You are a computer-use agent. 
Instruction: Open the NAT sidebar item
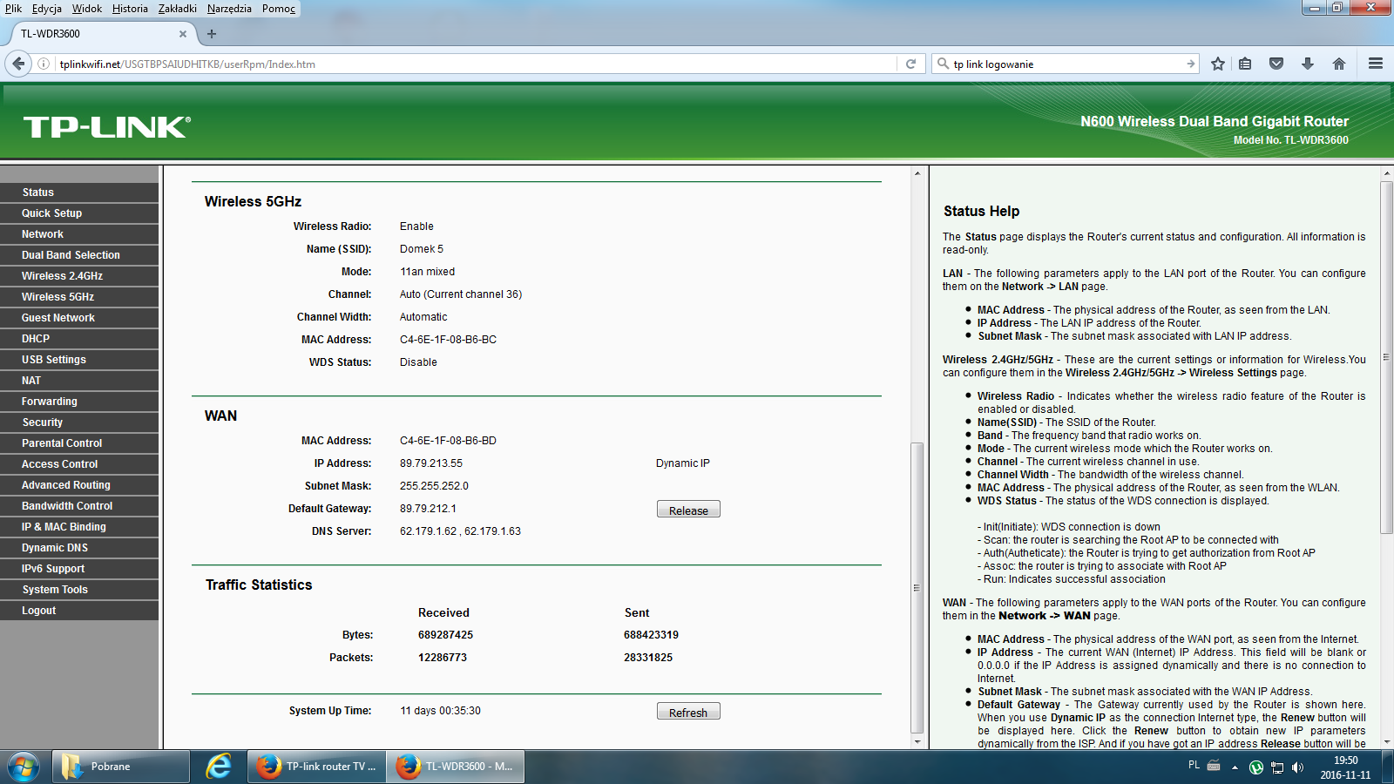pos(79,381)
